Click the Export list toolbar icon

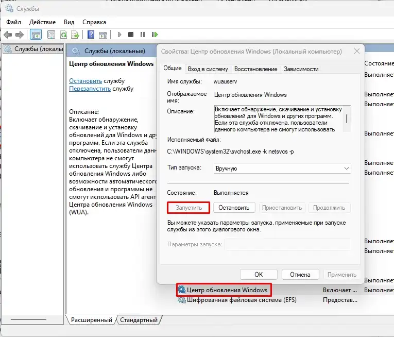click(75, 35)
